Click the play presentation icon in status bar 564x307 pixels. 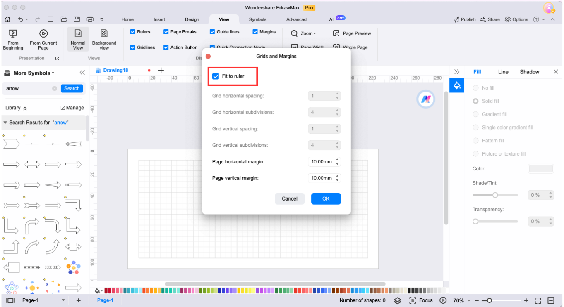[x=443, y=300]
